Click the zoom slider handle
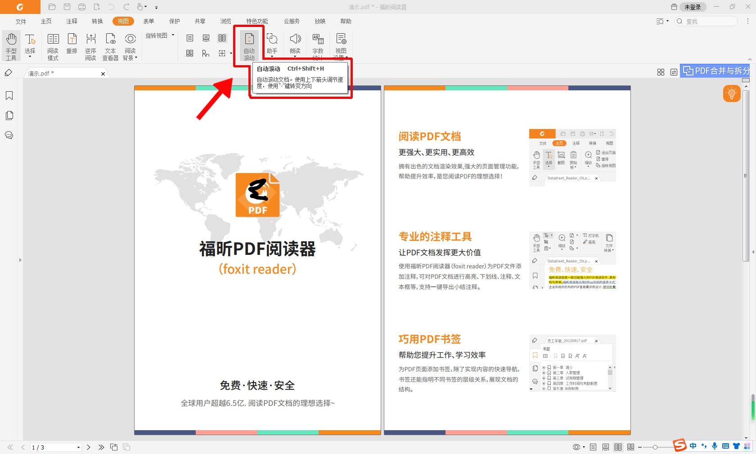756x454 pixels. tap(656, 447)
